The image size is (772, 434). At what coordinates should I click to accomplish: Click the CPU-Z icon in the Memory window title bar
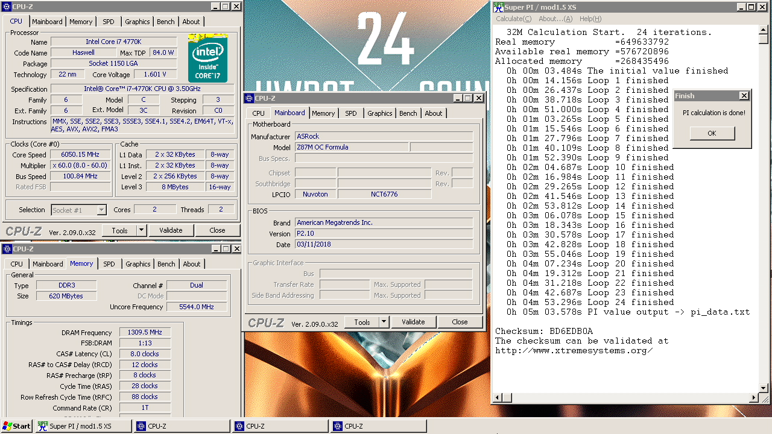(7, 249)
